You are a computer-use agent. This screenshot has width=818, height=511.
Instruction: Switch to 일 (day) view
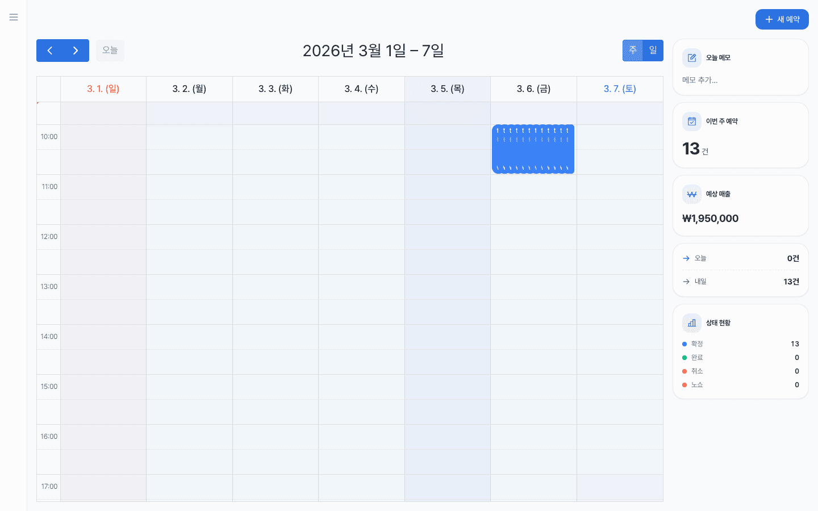tap(653, 51)
